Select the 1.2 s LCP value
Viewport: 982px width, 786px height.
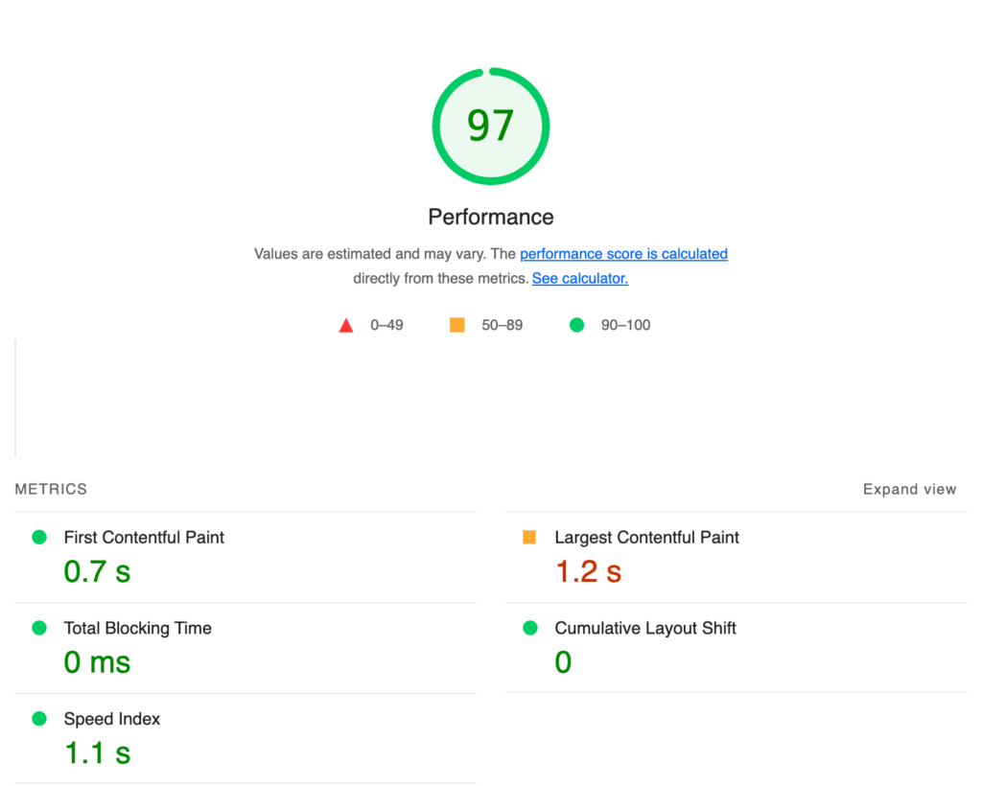point(587,570)
